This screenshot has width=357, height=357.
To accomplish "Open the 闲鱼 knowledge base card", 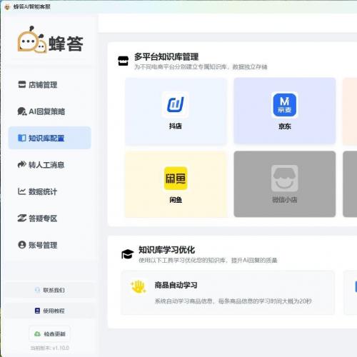I will pos(176,184).
